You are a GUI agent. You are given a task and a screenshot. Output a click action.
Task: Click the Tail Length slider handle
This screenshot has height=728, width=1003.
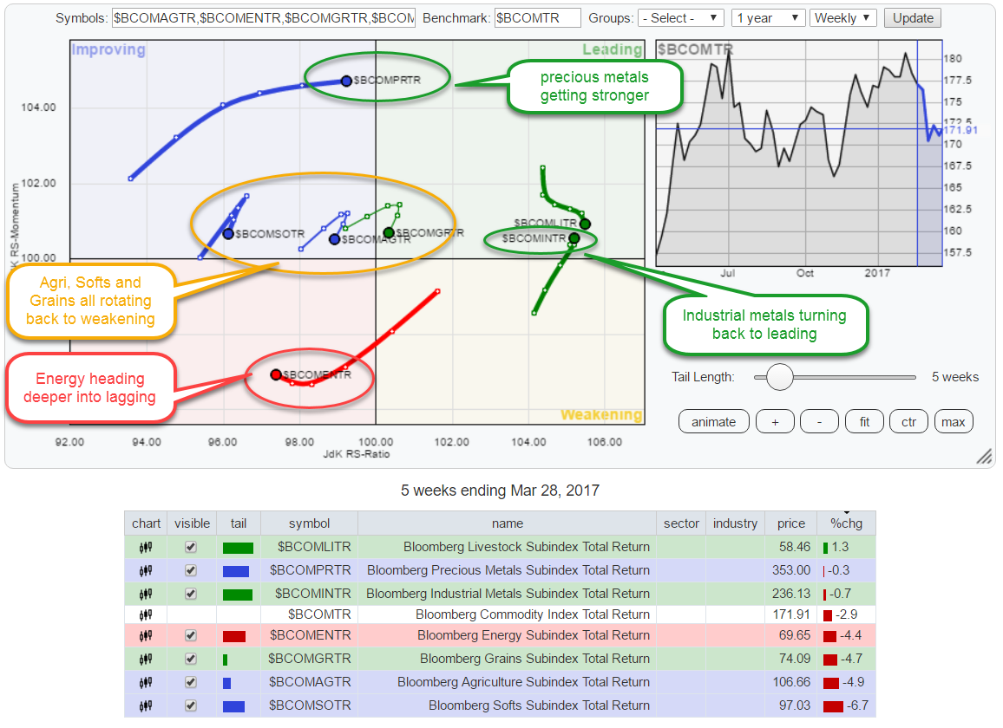click(x=780, y=377)
